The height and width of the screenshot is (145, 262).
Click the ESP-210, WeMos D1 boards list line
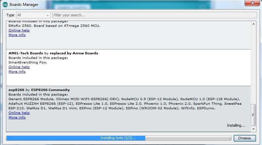coord(112,108)
